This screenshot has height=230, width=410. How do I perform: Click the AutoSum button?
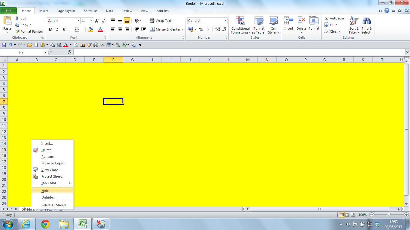tap(334, 18)
